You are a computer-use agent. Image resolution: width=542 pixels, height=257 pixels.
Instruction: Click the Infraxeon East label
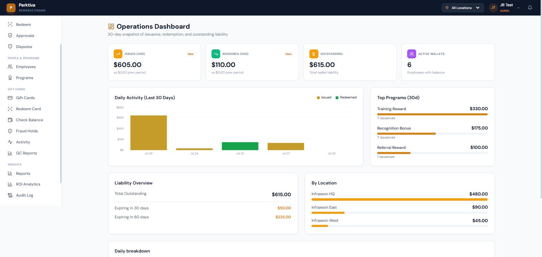(x=324, y=207)
